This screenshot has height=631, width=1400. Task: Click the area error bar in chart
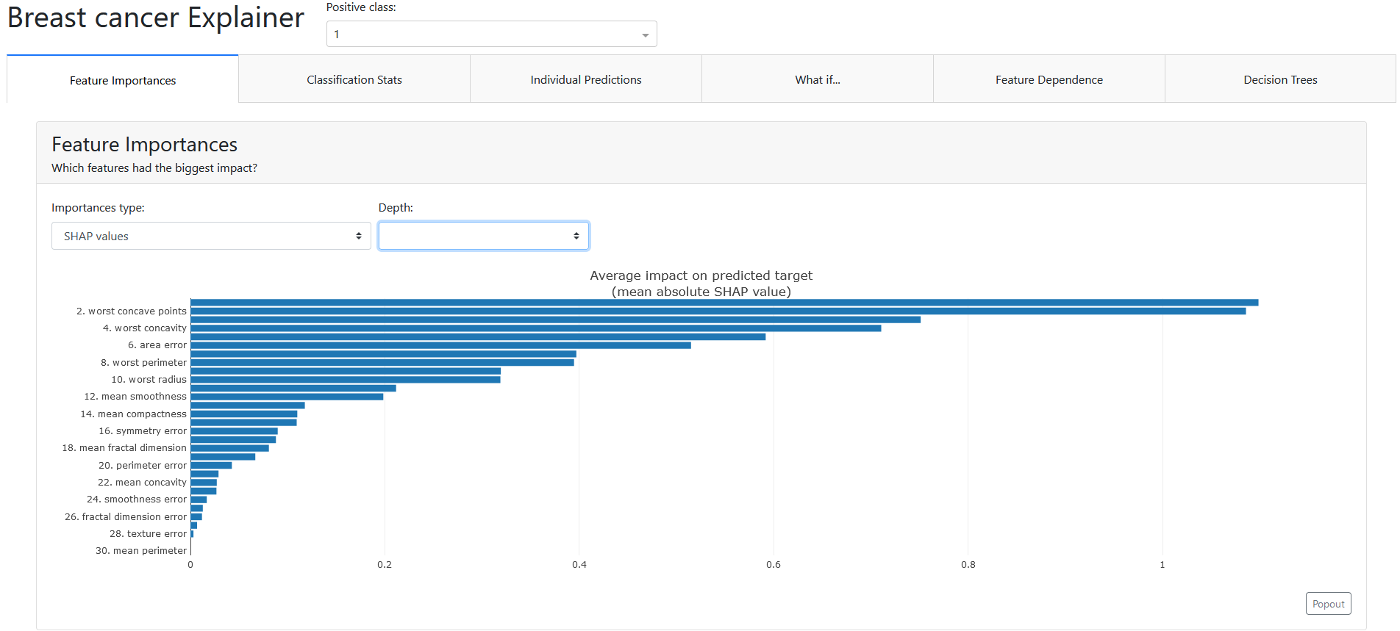point(440,345)
